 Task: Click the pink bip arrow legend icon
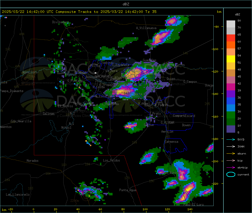coord(231,160)
